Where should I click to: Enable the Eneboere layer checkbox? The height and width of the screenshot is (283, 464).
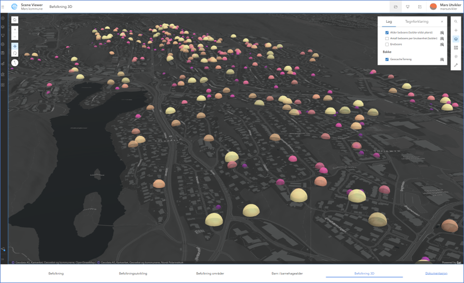(x=387, y=44)
